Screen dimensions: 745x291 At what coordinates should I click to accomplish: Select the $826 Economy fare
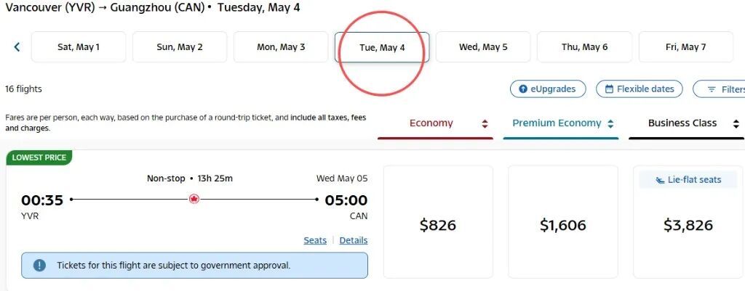pos(437,222)
